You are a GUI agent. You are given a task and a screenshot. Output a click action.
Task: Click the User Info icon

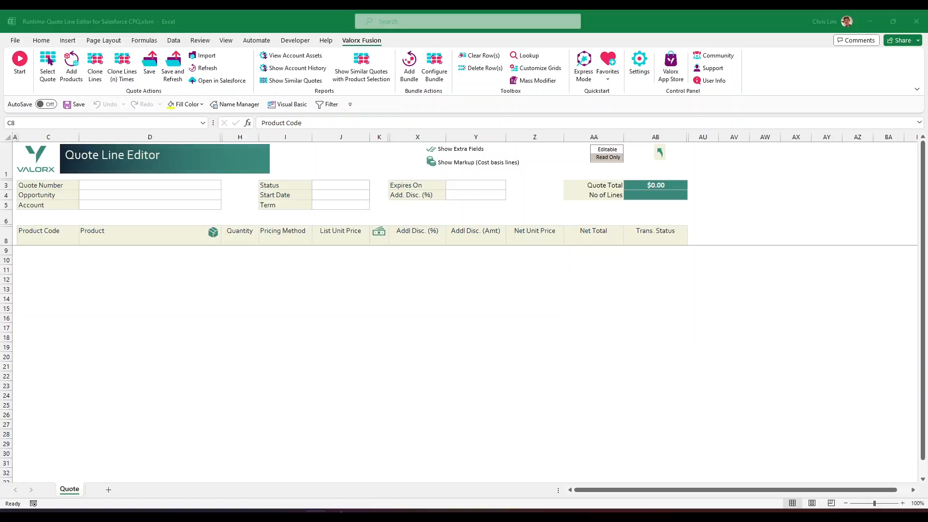[x=697, y=81]
